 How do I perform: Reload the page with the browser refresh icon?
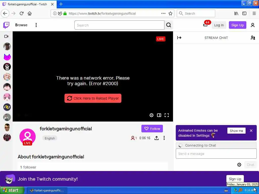(22, 14)
